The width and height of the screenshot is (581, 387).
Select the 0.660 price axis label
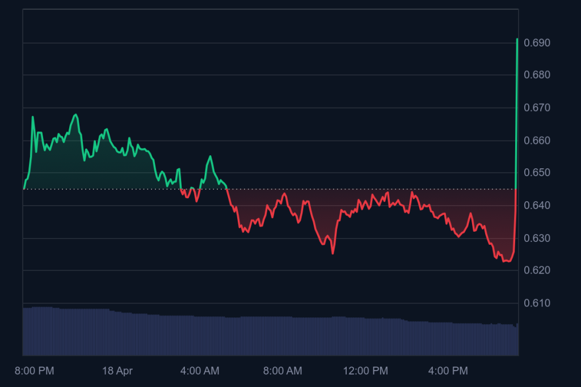tap(537, 141)
